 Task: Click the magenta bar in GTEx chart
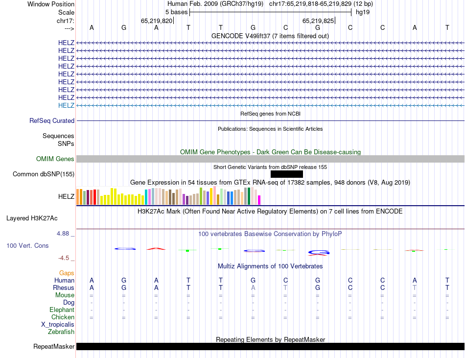(259, 200)
